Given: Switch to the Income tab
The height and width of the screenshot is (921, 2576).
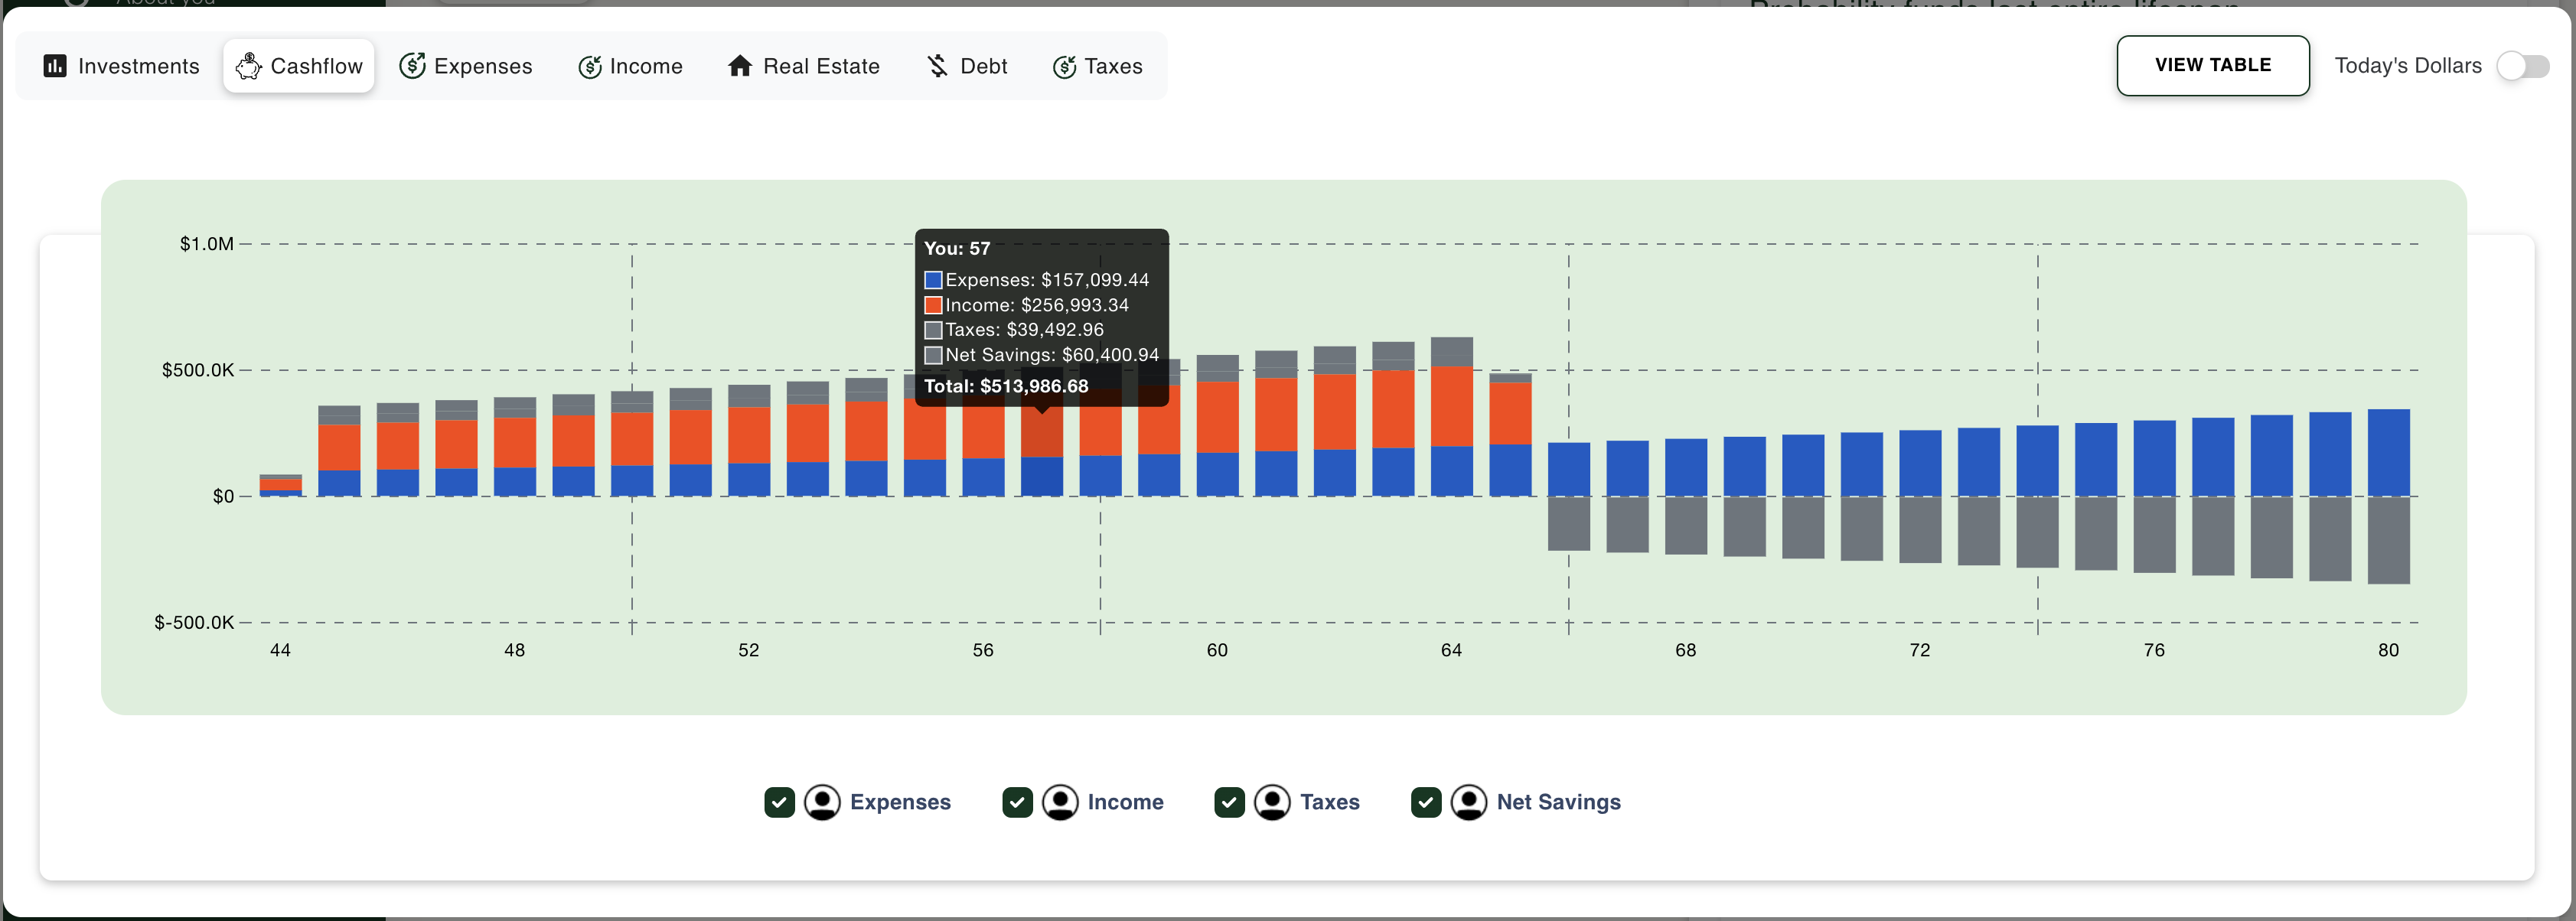Looking at the screenshot, I should (631, 66).
